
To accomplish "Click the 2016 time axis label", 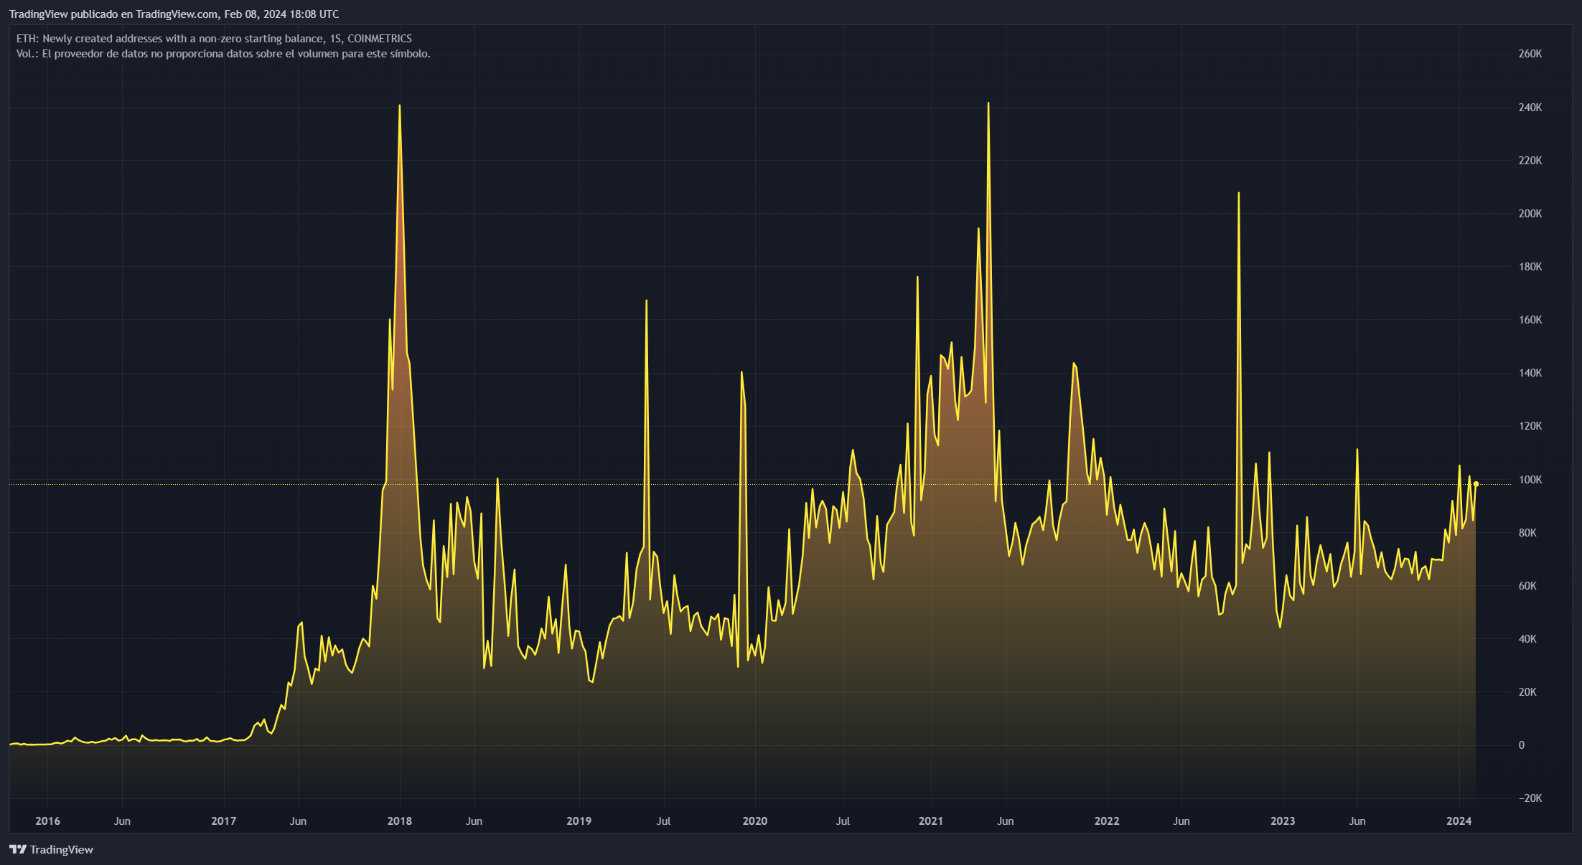I will (48, 821).
